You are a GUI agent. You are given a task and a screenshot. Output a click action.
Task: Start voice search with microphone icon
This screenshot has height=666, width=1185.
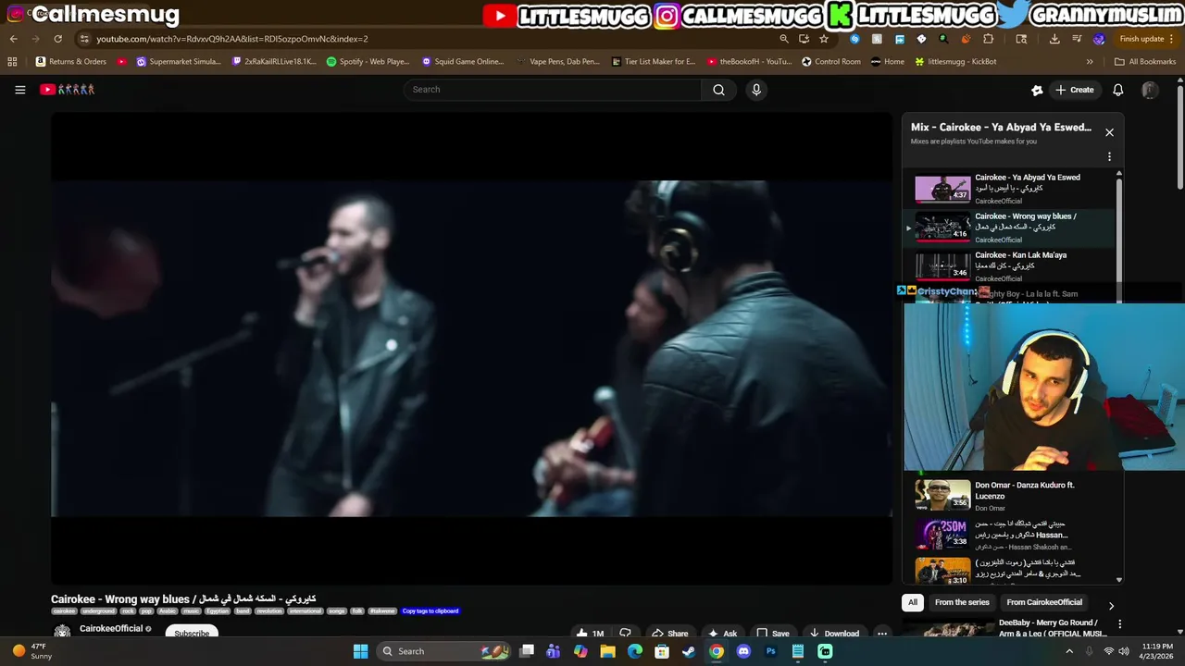click(756, 90)
